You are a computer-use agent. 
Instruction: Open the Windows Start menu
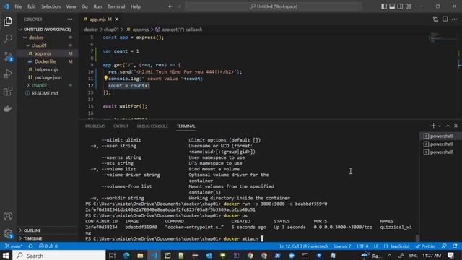[x=6, y=255]
